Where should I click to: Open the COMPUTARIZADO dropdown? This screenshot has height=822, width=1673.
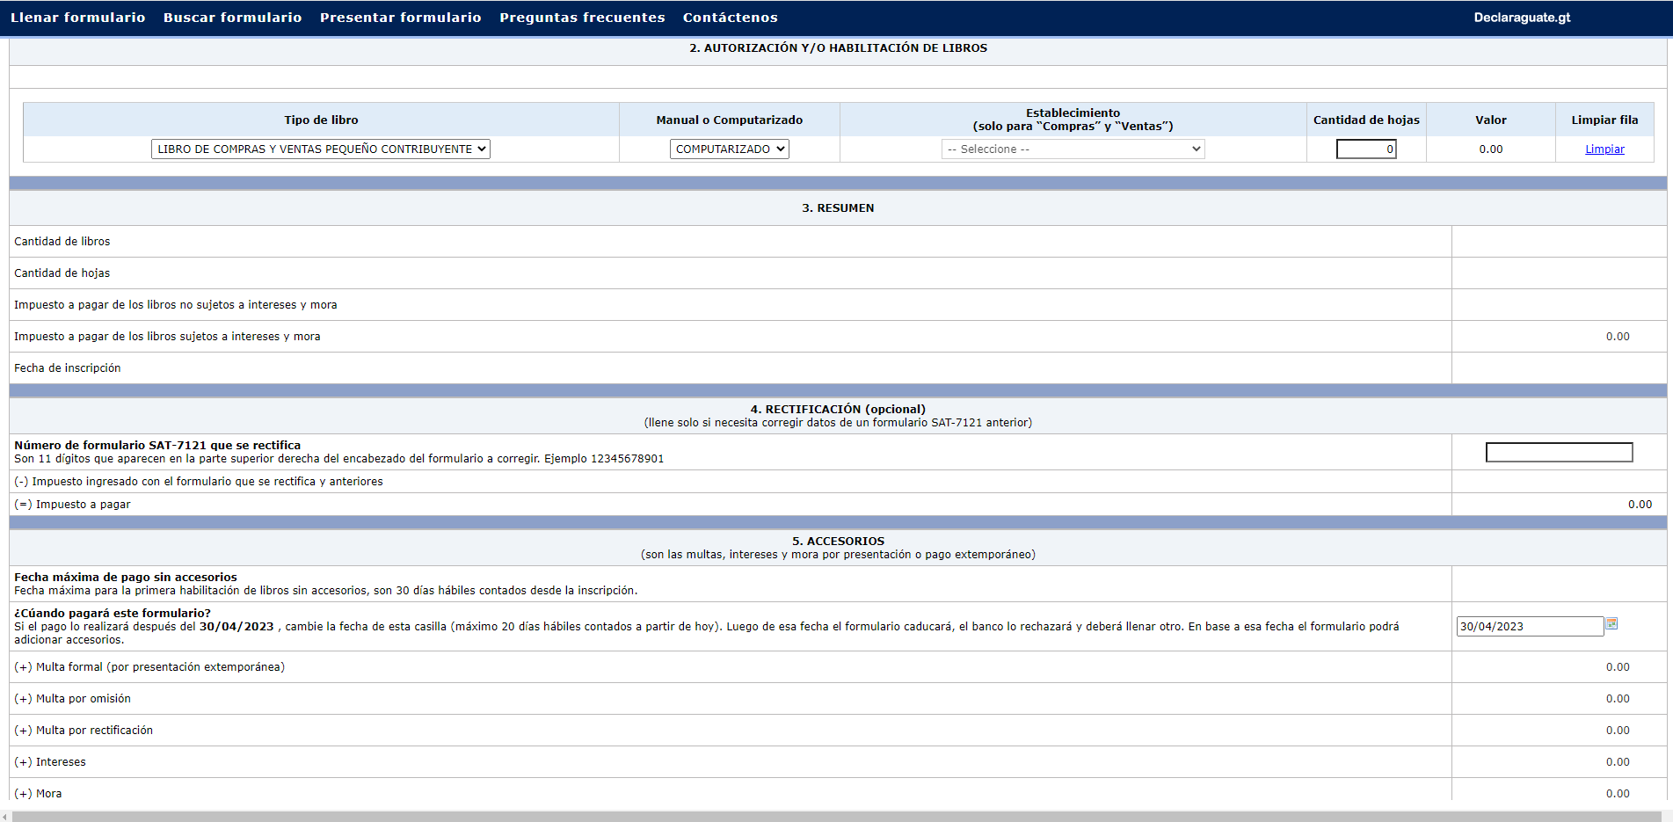[x=729, y=149]
